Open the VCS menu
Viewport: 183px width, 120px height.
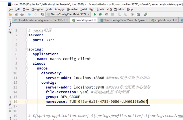click(109, 9)
